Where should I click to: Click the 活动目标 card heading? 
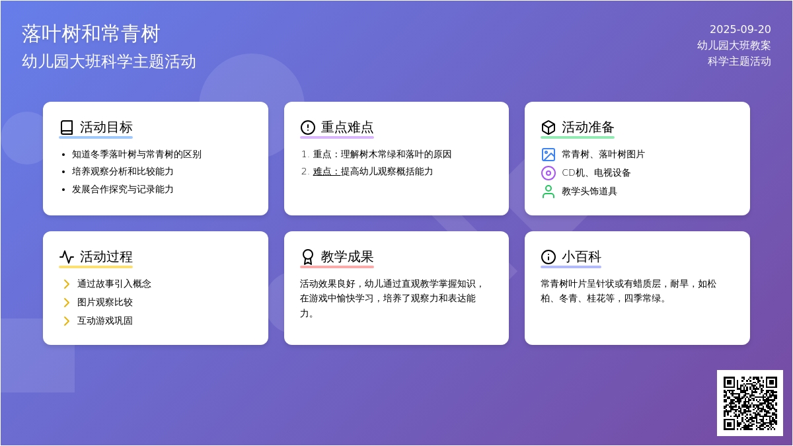106,128
